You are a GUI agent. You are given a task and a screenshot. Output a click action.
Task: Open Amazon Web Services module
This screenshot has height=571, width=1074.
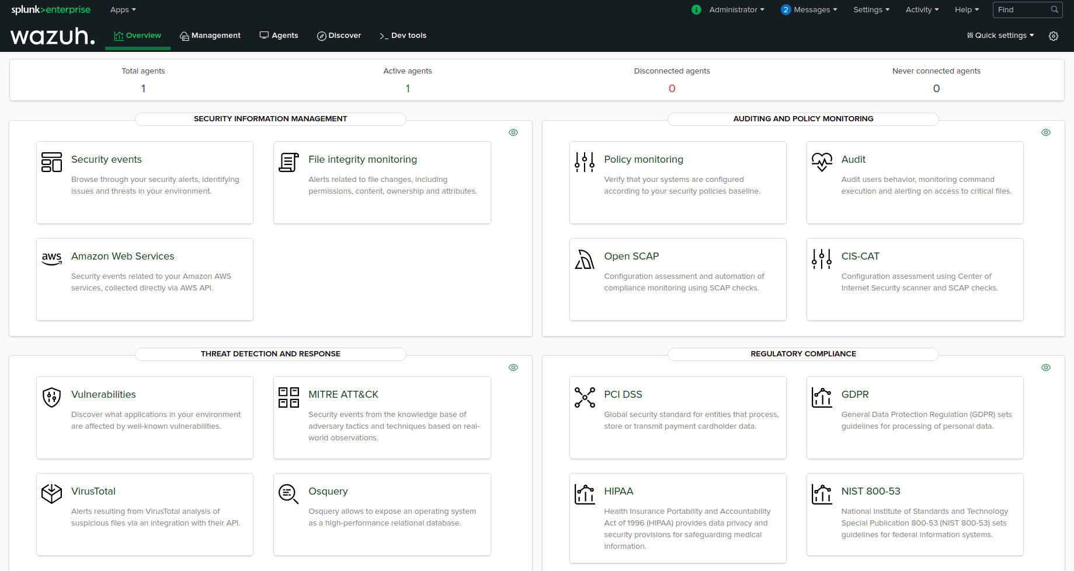click(x=123, y=256)
